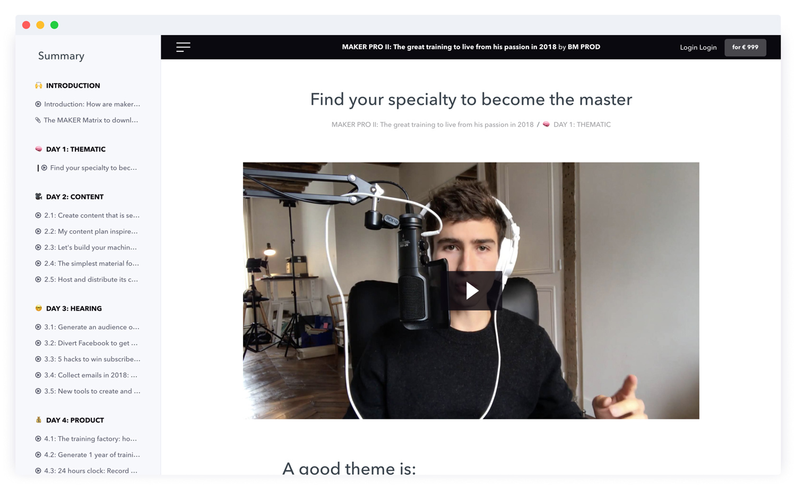Click the 'A good theme is:' heading
This screenshot has height=490, width=796.
coord(349,468)
